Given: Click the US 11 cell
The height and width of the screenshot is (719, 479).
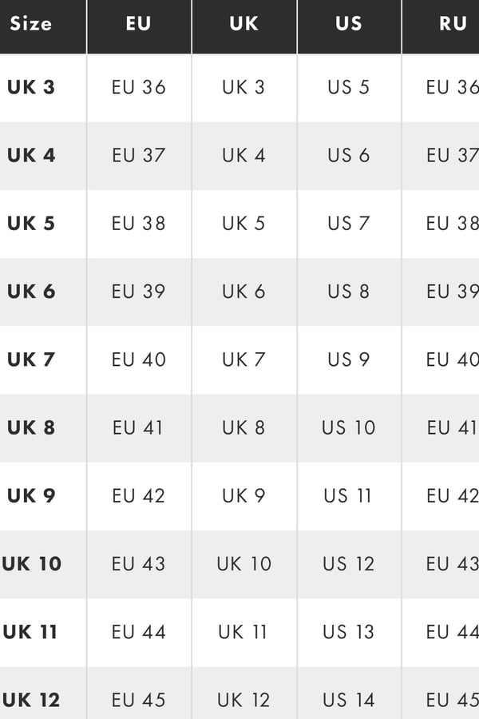Looking at the screenshot, I should (x=348, y=495).
